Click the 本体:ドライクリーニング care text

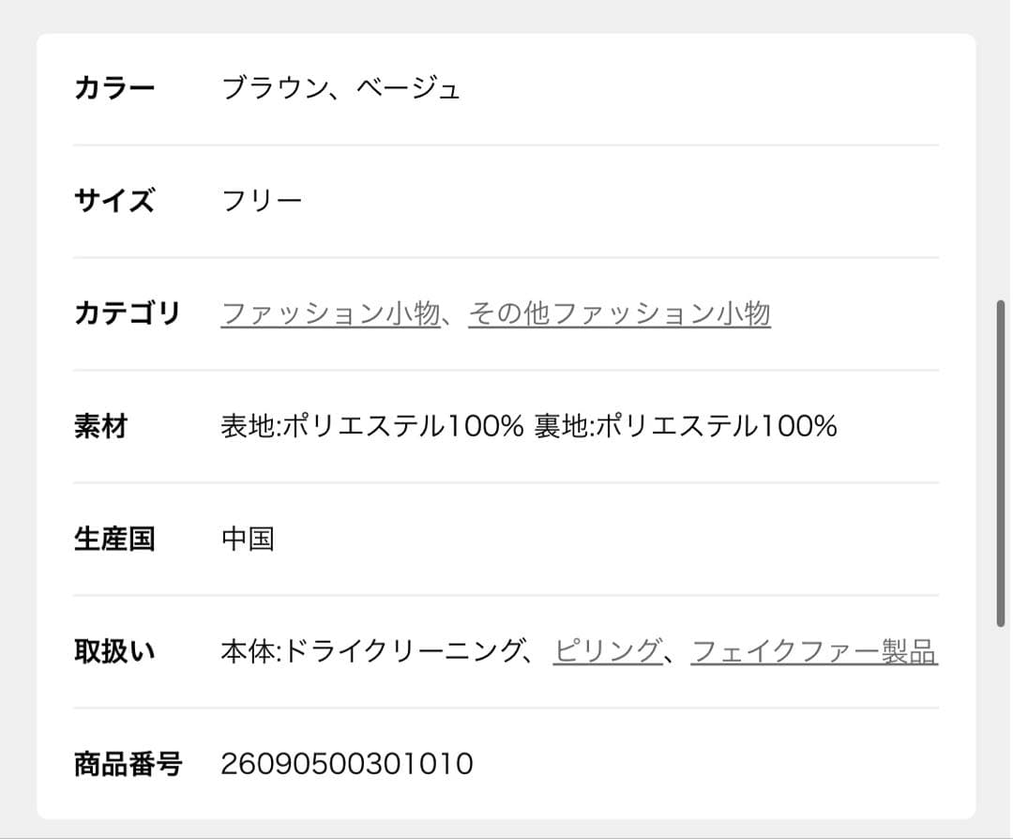tap(370, 651)
